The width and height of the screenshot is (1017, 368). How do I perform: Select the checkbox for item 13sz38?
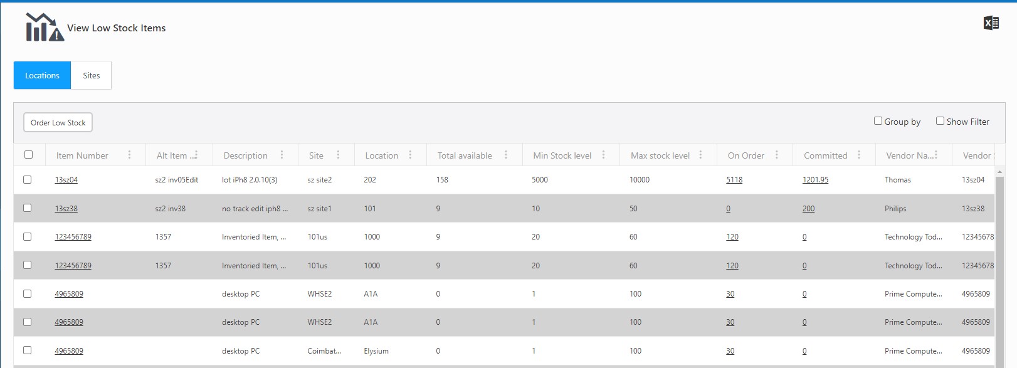pyautogui.click(x=27, y=208)
